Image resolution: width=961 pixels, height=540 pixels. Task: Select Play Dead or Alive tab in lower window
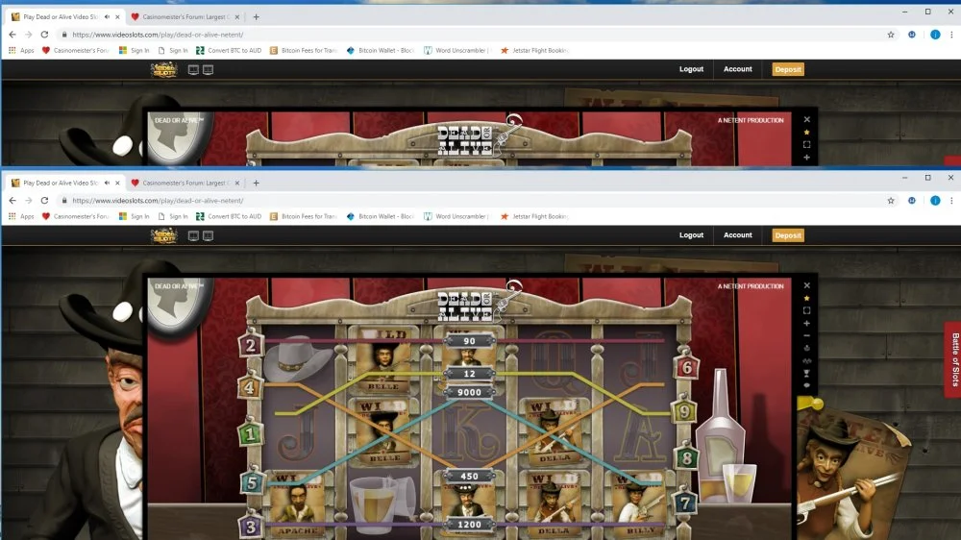point(59,183)
